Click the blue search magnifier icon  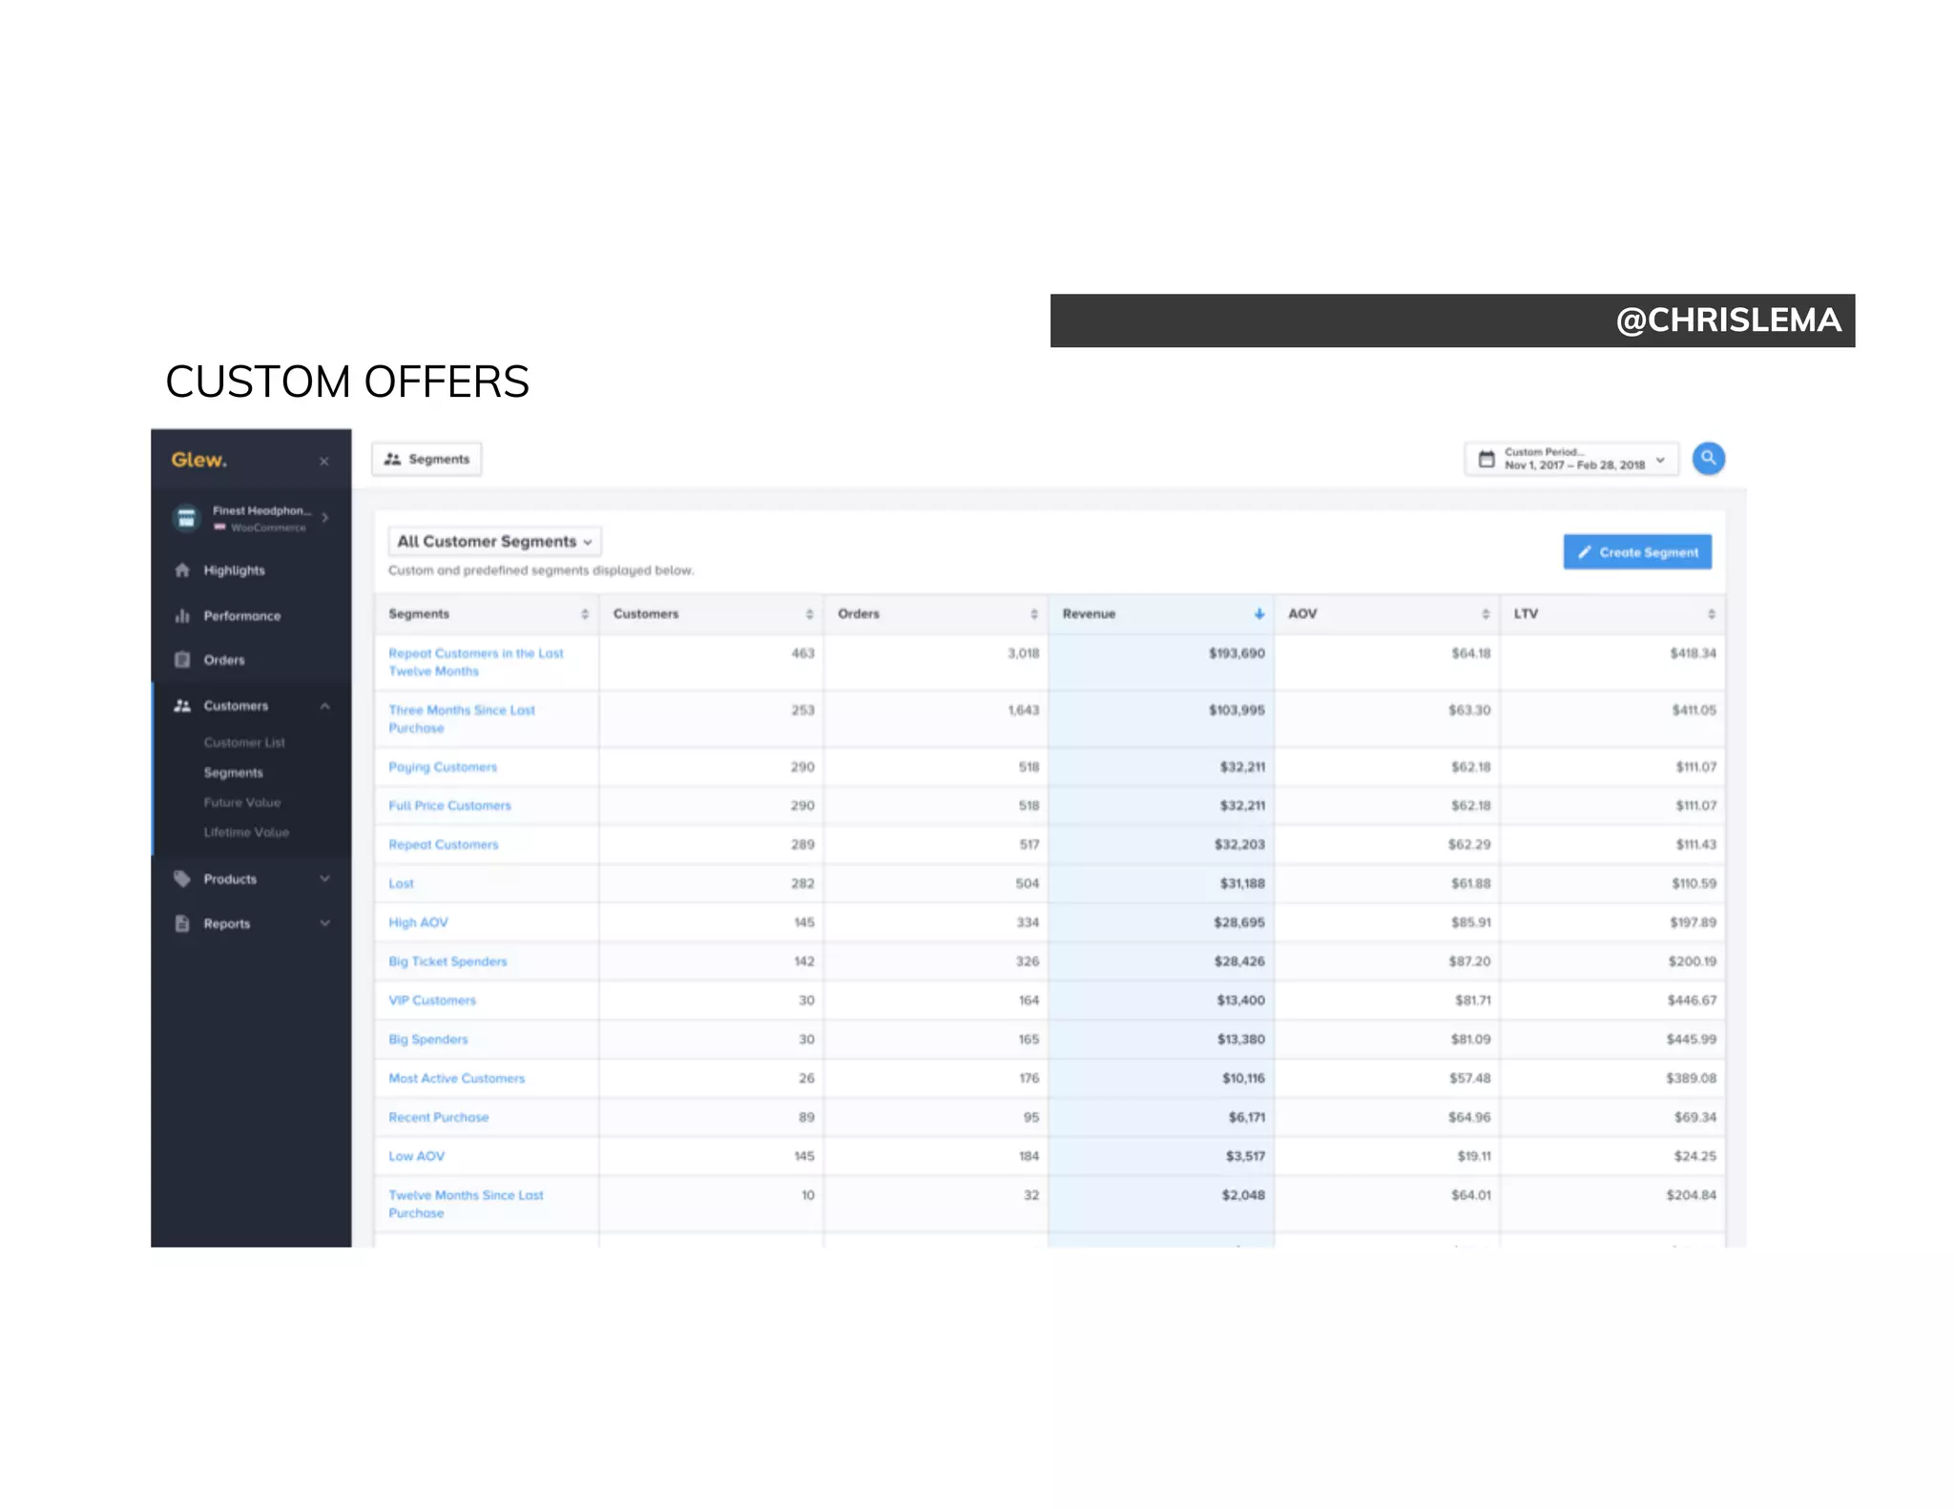tap(1708, 459)
